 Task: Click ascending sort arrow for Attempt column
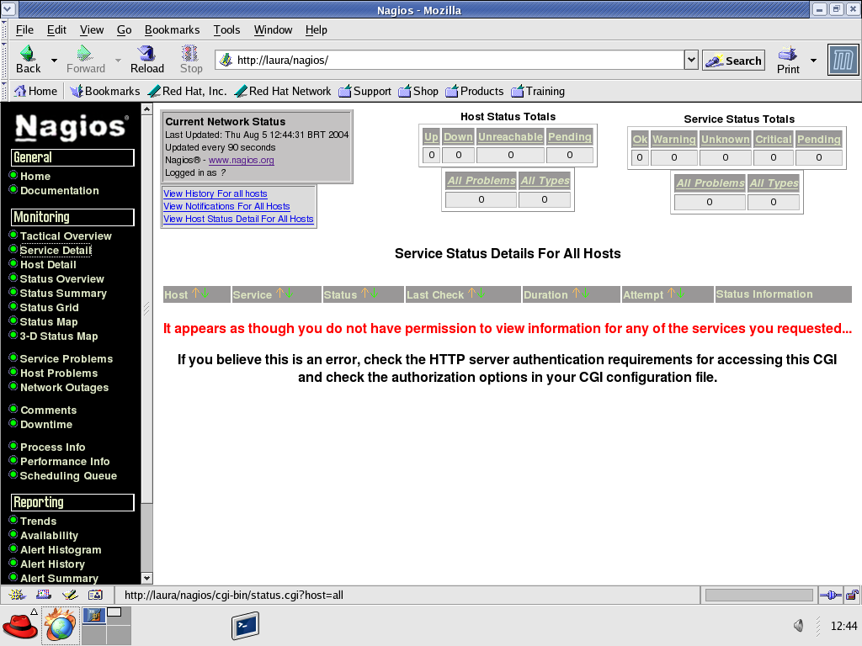pos(671,294)
